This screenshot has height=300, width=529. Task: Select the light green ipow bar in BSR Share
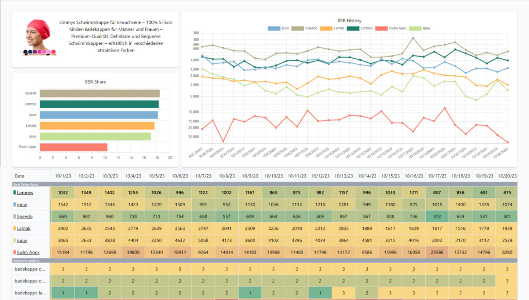tap(95, 137)
